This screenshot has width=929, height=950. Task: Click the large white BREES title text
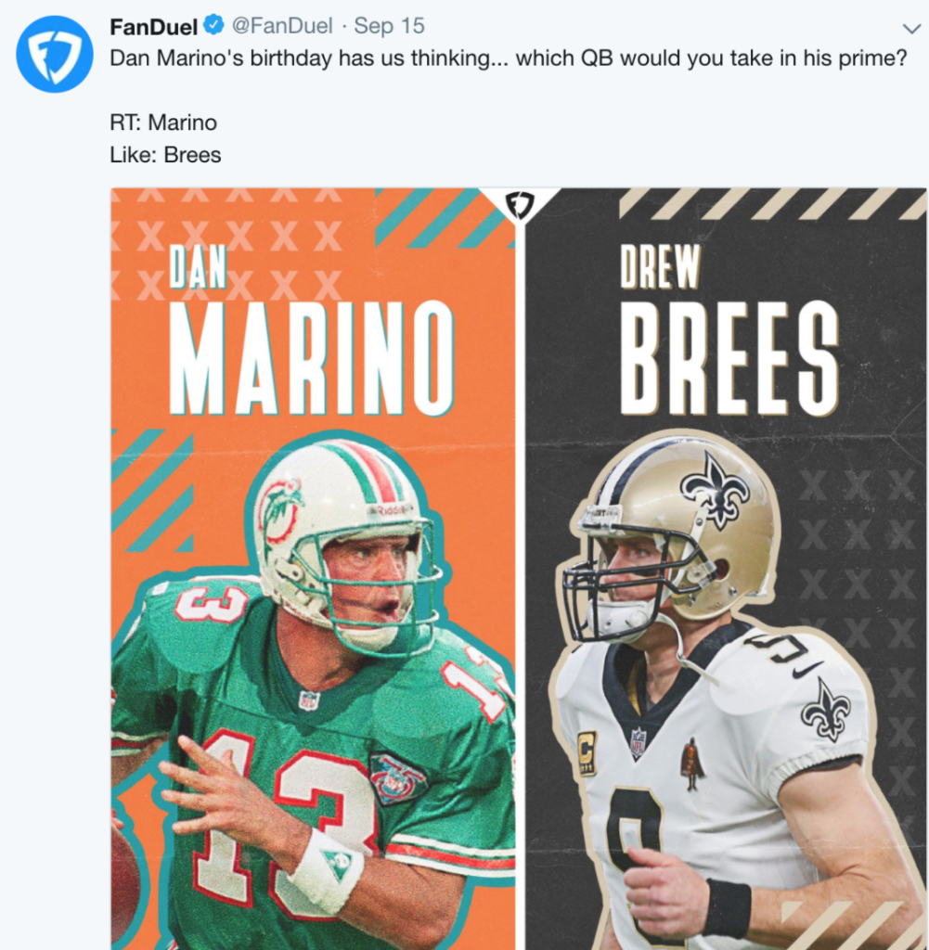tap(729, 357)
